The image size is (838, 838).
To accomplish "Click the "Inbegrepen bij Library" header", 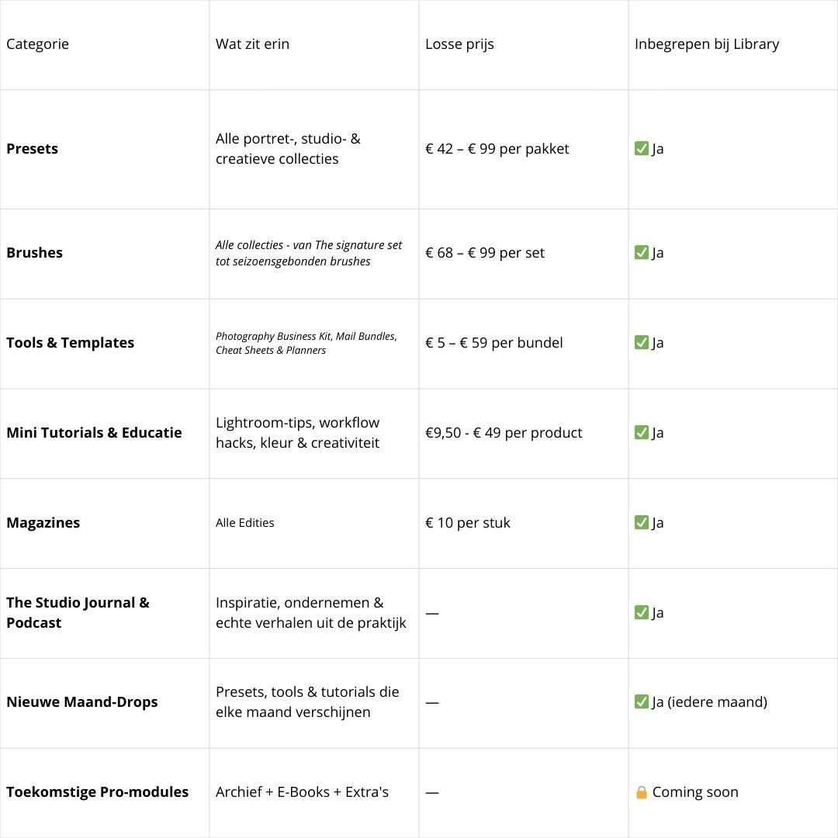I will (706, 43).
